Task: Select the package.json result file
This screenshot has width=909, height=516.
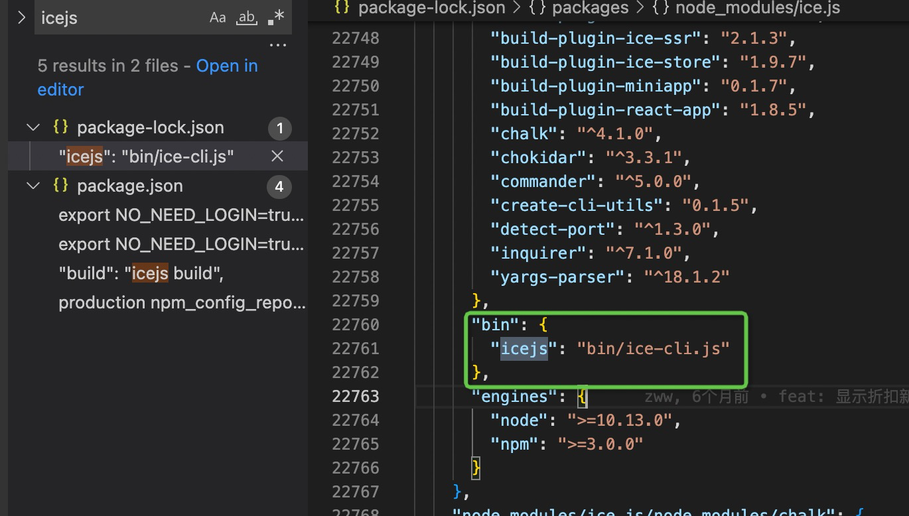Action: [x=130, y=186]
